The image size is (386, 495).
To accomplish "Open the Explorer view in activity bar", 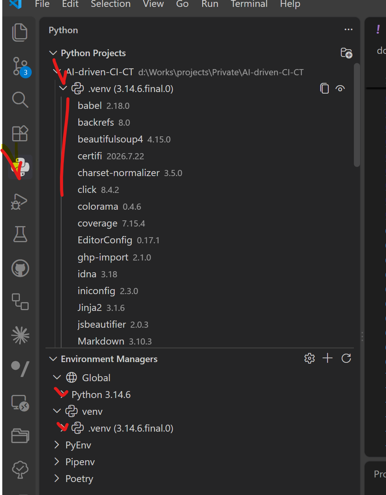I will (x=20, y=32).
